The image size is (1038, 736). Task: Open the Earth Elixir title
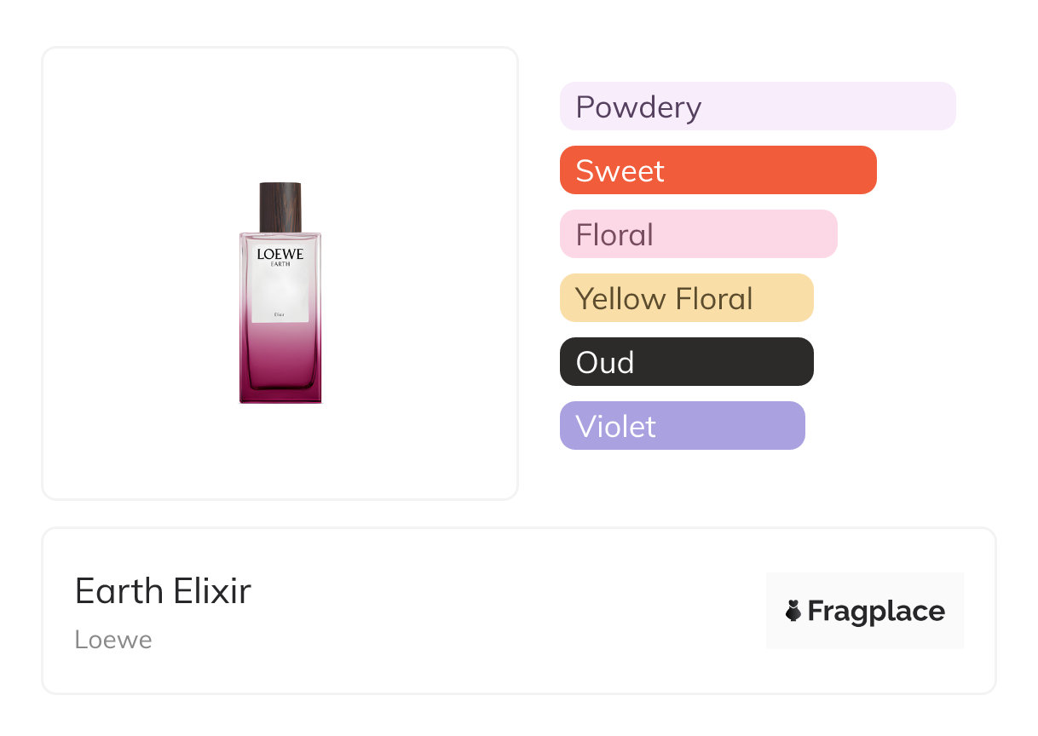(x=163, y=591)
